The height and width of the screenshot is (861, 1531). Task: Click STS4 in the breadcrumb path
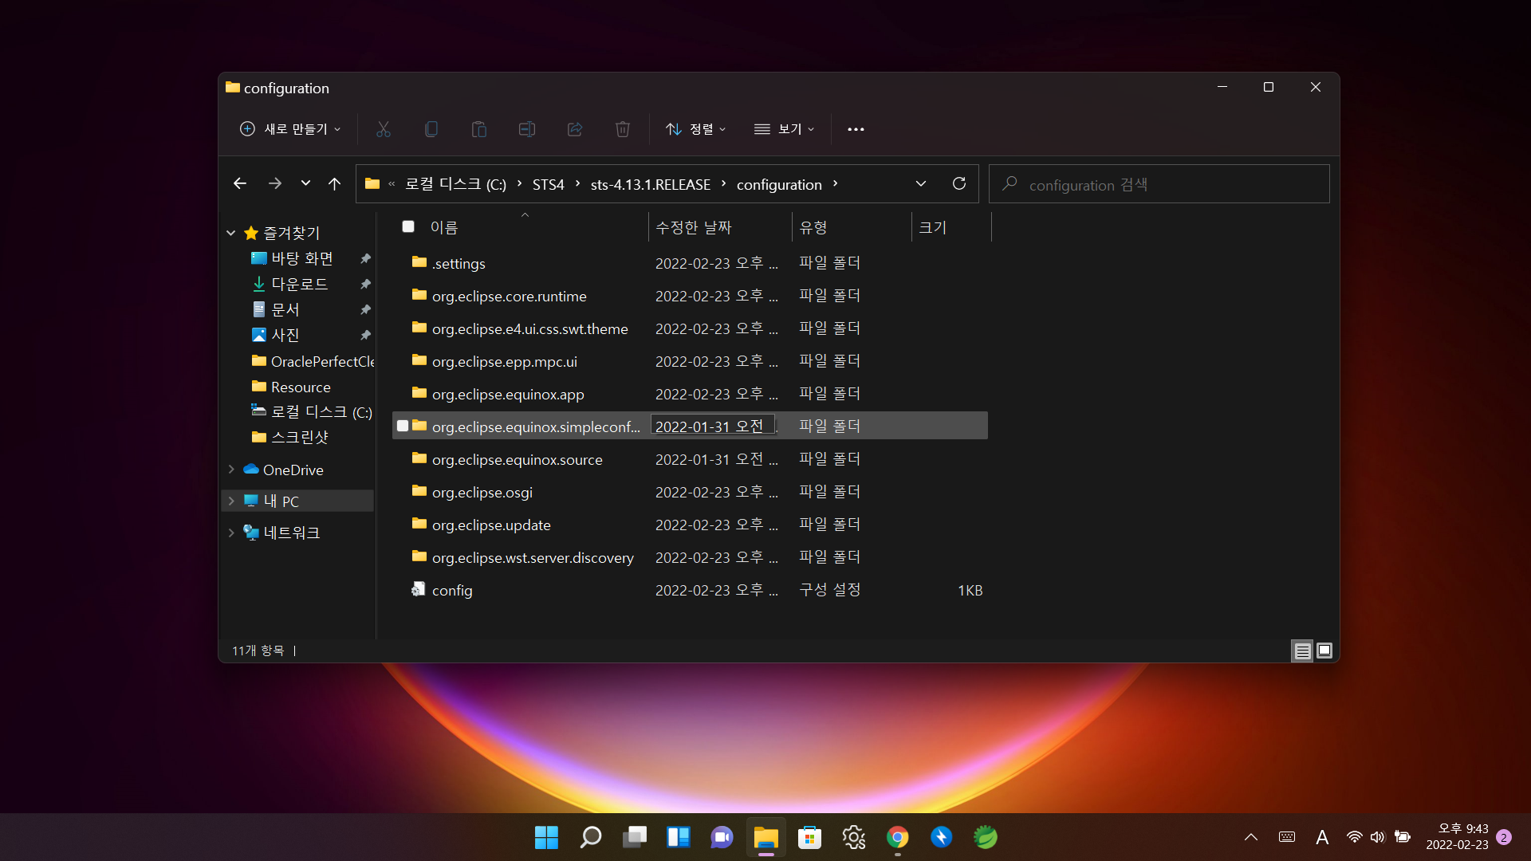pos(548,185)
